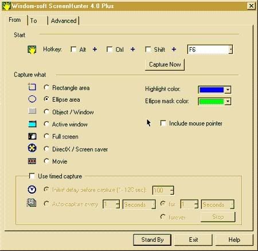Click the Stop button
Image resolution: width=258 pixels, height=251 pixels.
tap(218, 217)
